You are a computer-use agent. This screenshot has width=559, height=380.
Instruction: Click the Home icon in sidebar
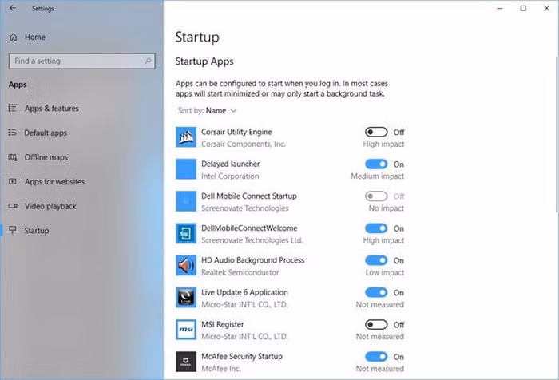13,37
